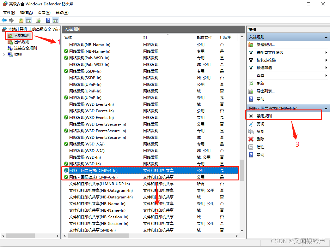
Task: Click the blue help question-mark toolbar icon
Action: (x=48, y=21)
